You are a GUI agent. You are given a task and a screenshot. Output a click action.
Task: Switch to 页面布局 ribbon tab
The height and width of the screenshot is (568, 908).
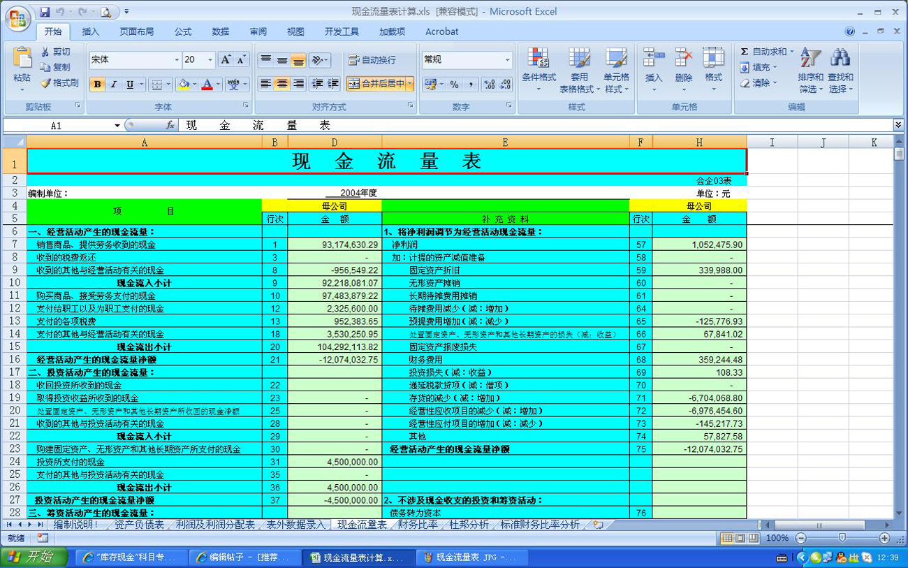[x=136, y=31]
